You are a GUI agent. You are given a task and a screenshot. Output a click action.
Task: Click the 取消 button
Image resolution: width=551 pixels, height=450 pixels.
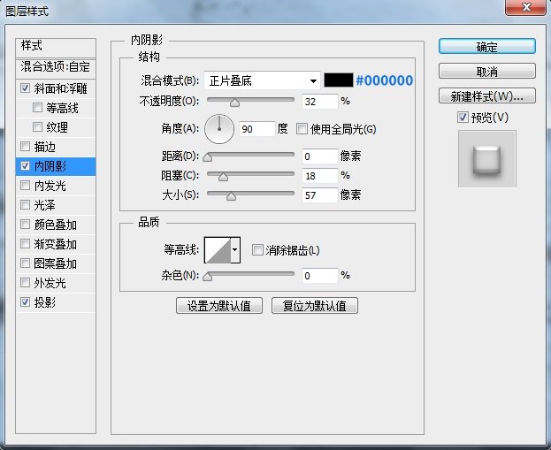click(487, 72)
